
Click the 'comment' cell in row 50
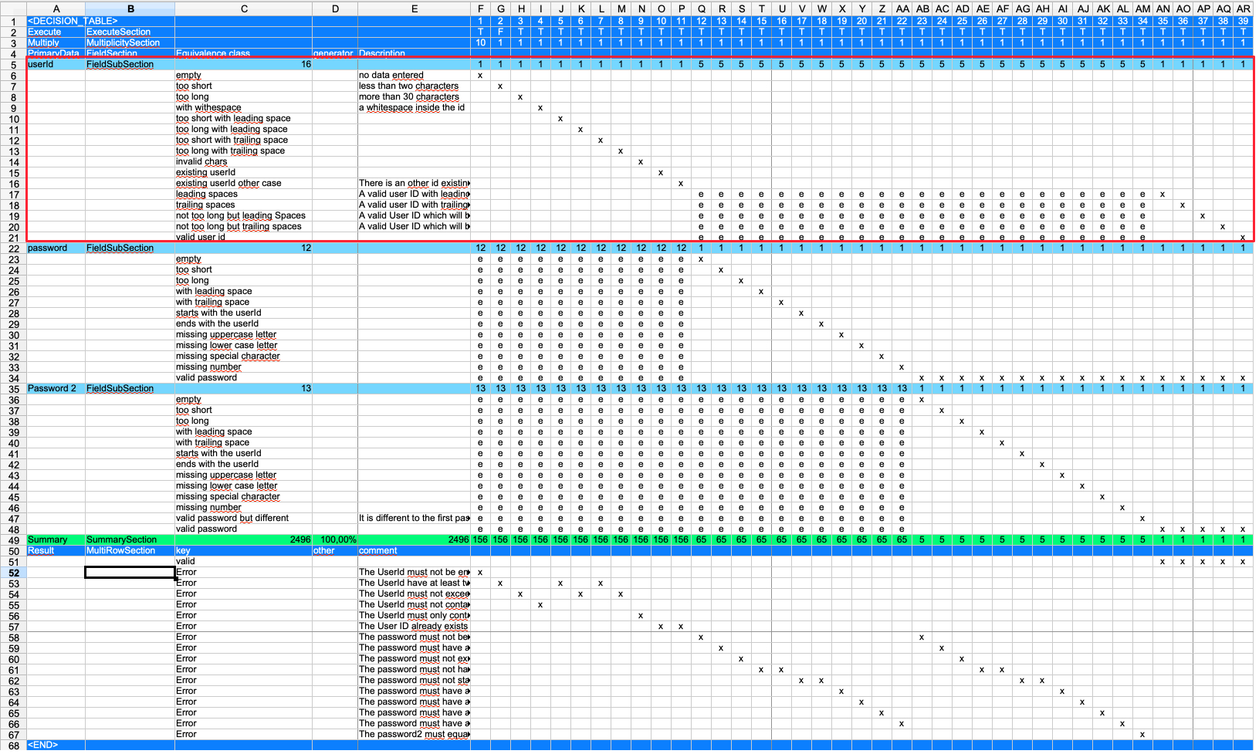(x=414, y=550)
